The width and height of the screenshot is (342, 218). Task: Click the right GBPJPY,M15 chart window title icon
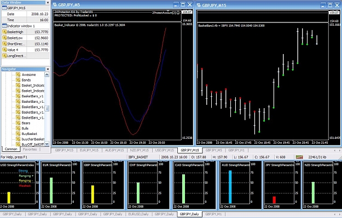point(199,5)
